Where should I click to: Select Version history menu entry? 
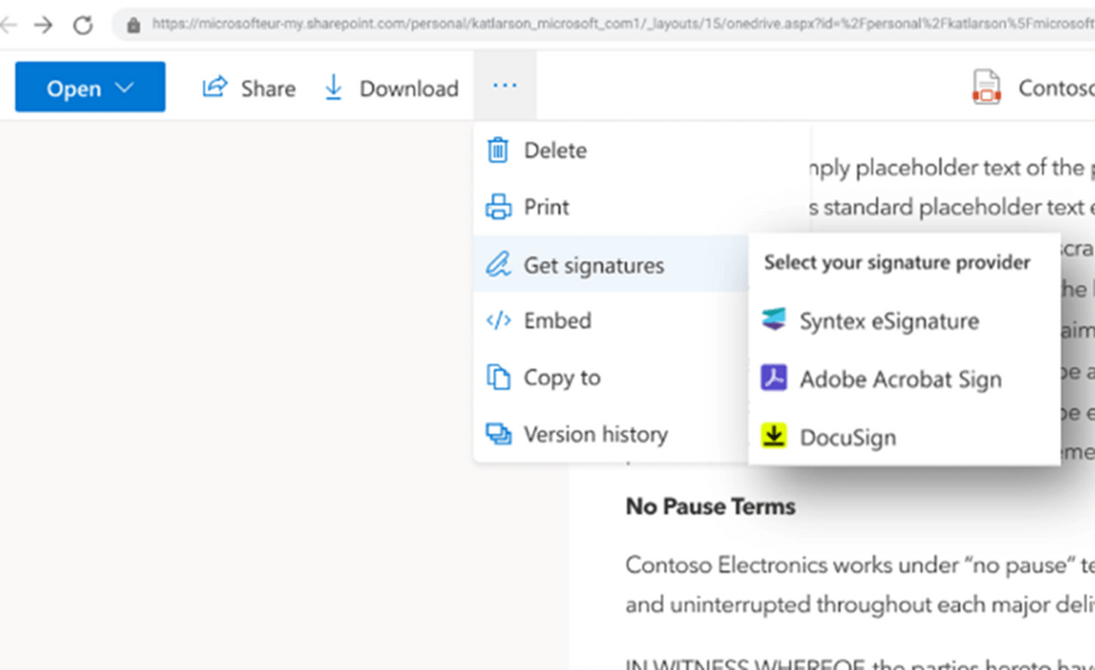click(595, 434)
